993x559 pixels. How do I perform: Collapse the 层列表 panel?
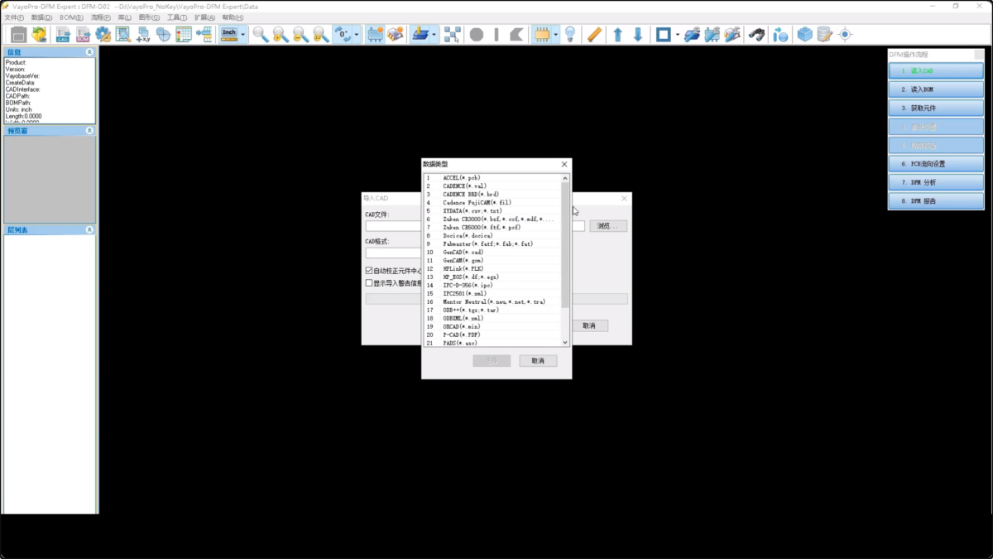pos(89,229)
